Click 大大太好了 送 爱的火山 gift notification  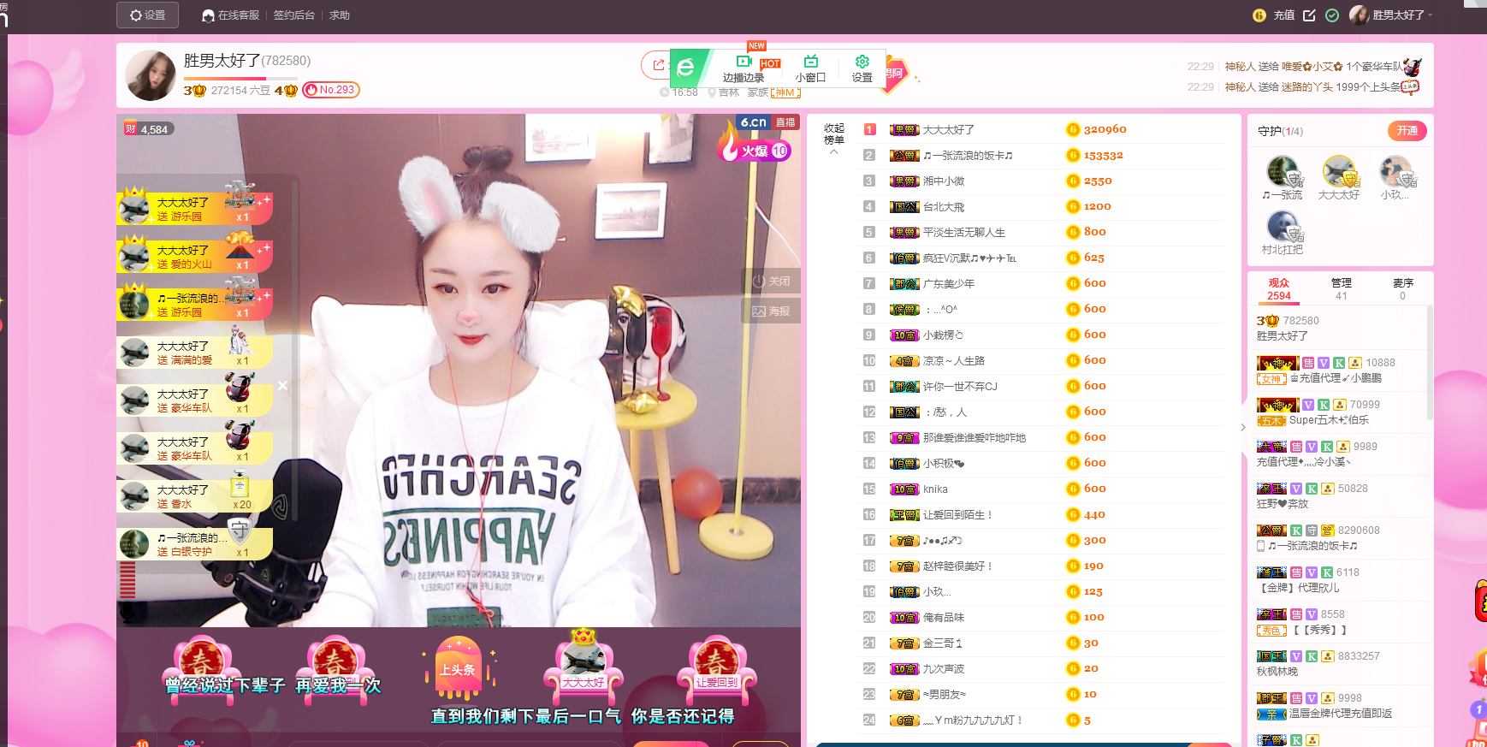coord(194,258)
